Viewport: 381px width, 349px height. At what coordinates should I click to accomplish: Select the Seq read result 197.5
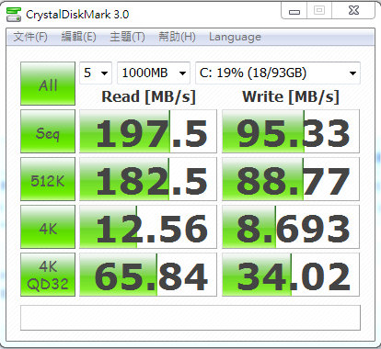[x=148, y=131]
